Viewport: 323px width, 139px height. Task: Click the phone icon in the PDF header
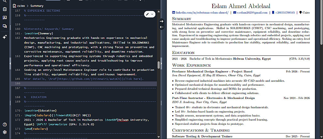pyautogui.click(x=273, y=13)
